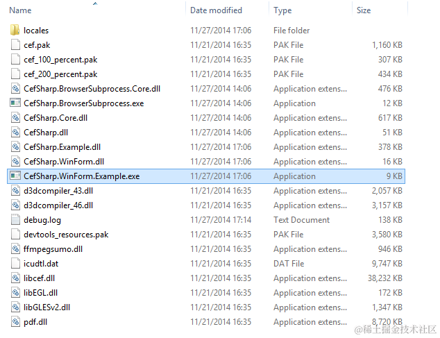Select the libcef.dll file name

pyautogui.click(x=40, y=278)
